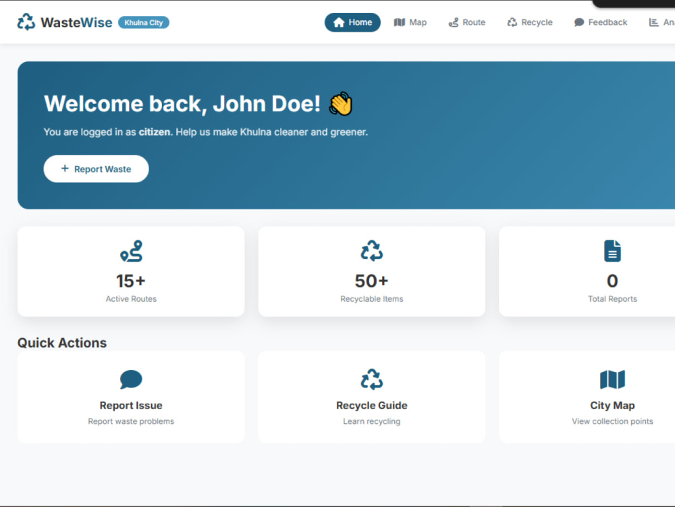Click the Quick Actions heading
This screenshot has width=675, height=507.
[x=62, y=342]
